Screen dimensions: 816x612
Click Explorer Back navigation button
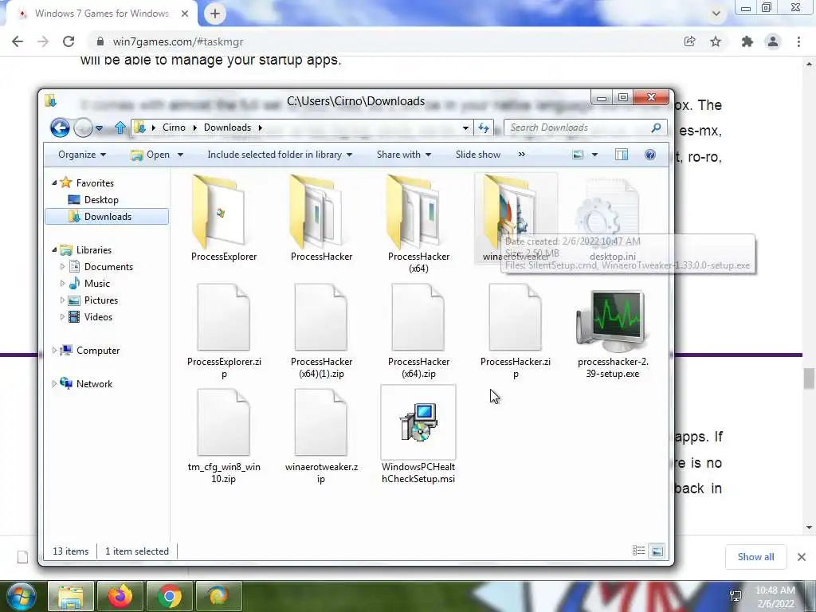tap(60, 127)
